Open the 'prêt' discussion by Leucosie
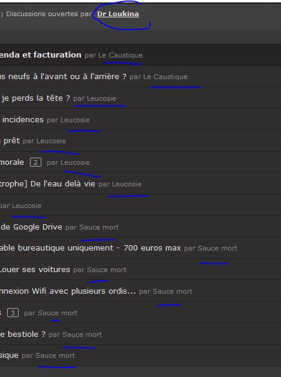This screenshot has width=281, height=377. [x=11, y=141]
